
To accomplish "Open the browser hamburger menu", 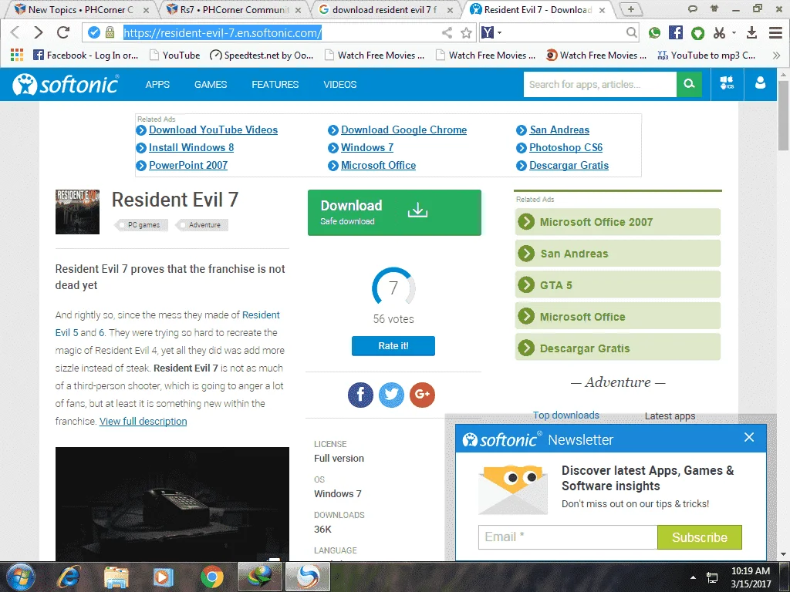I will pos(775,32).
